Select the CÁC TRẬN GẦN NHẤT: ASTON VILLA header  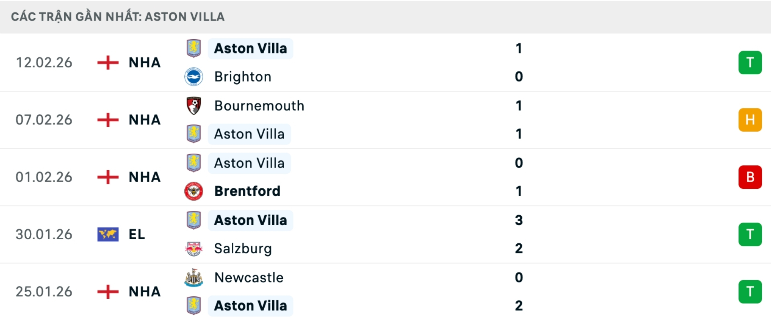click(x=118, y=16)
